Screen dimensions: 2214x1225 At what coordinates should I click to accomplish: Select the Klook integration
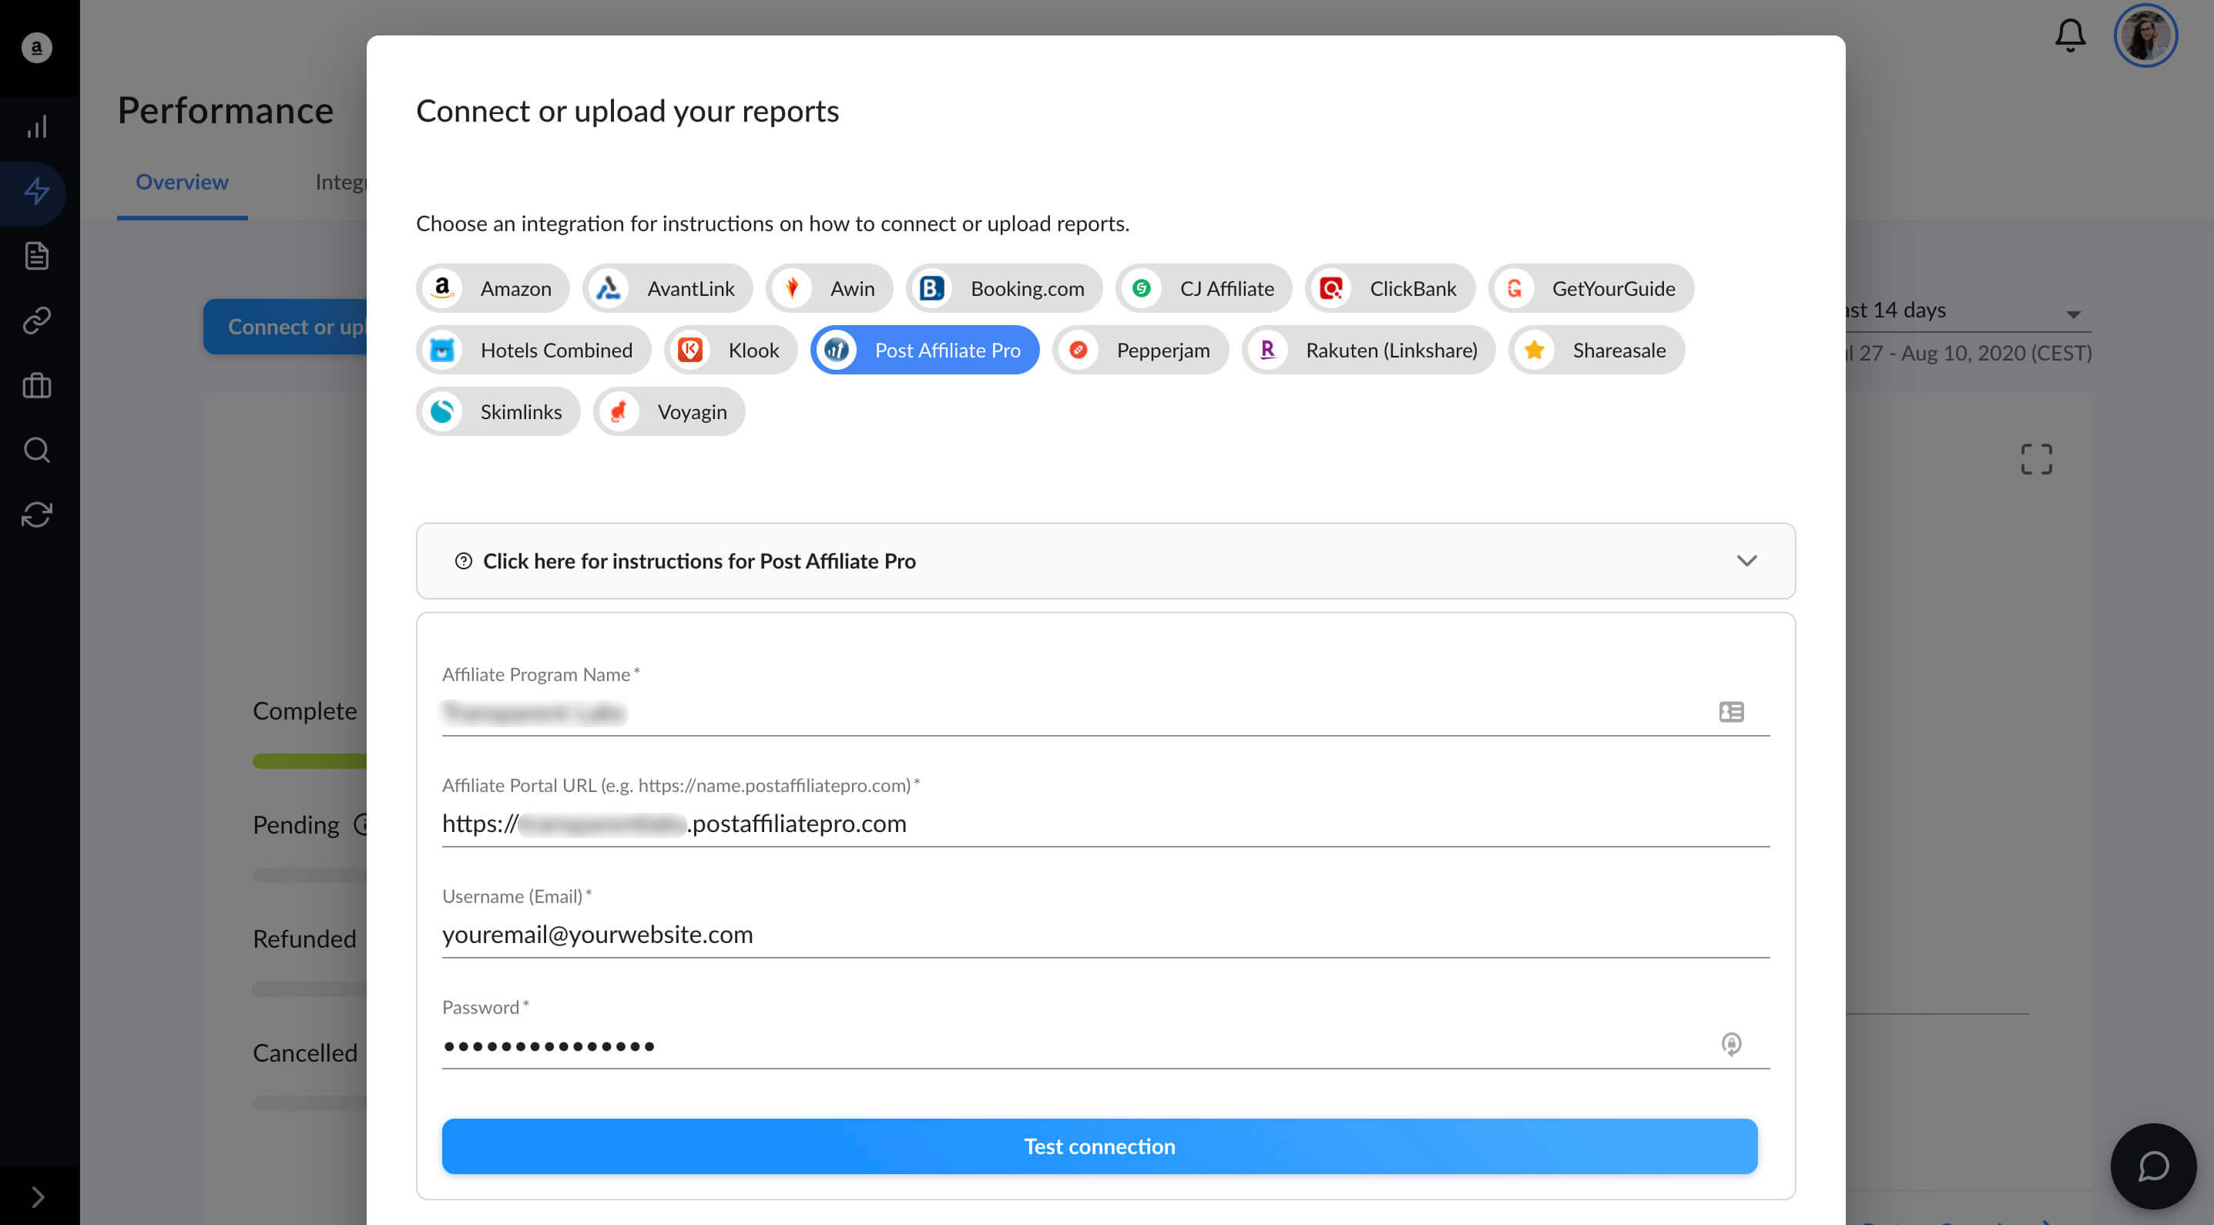click(x=730, y=350)
